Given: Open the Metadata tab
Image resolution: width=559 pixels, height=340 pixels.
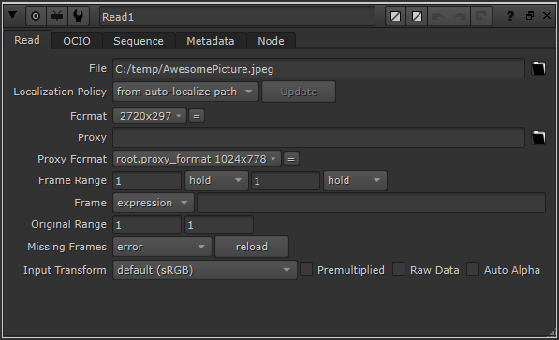Looking at the screenshot, I should pyautogui.click(x=211, y=41).
